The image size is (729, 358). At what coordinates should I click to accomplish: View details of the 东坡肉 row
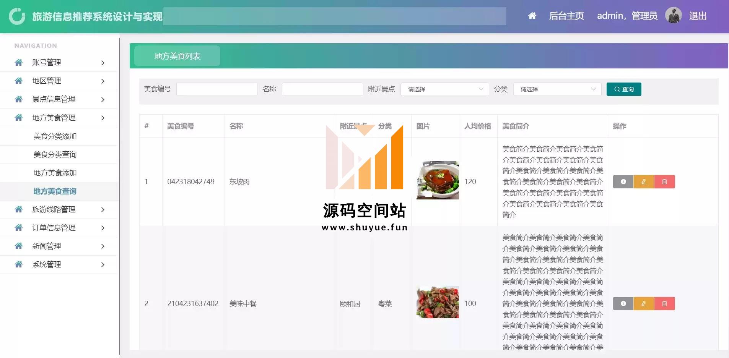coord(623,182)
